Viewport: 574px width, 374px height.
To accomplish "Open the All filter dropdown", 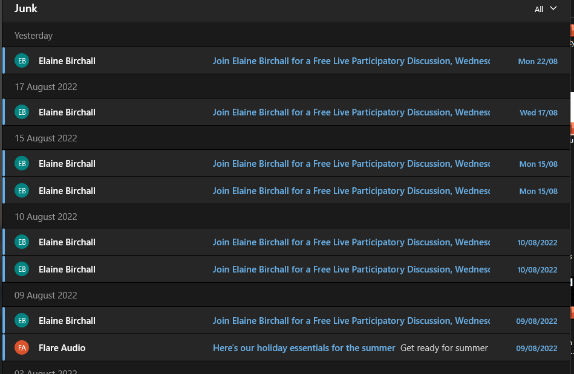I will tap(545, 9).
